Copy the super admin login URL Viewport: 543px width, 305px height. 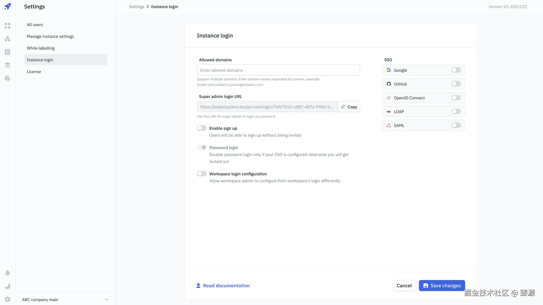point(349,107)
